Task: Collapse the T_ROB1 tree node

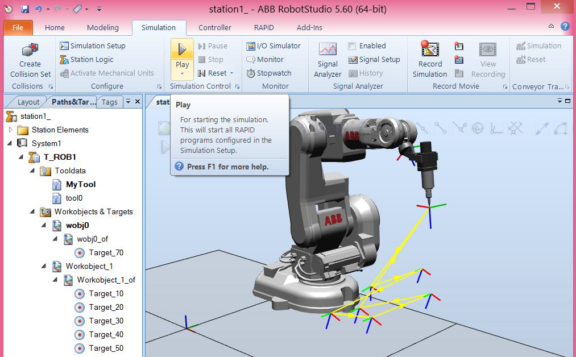Action: pos(21,157)
